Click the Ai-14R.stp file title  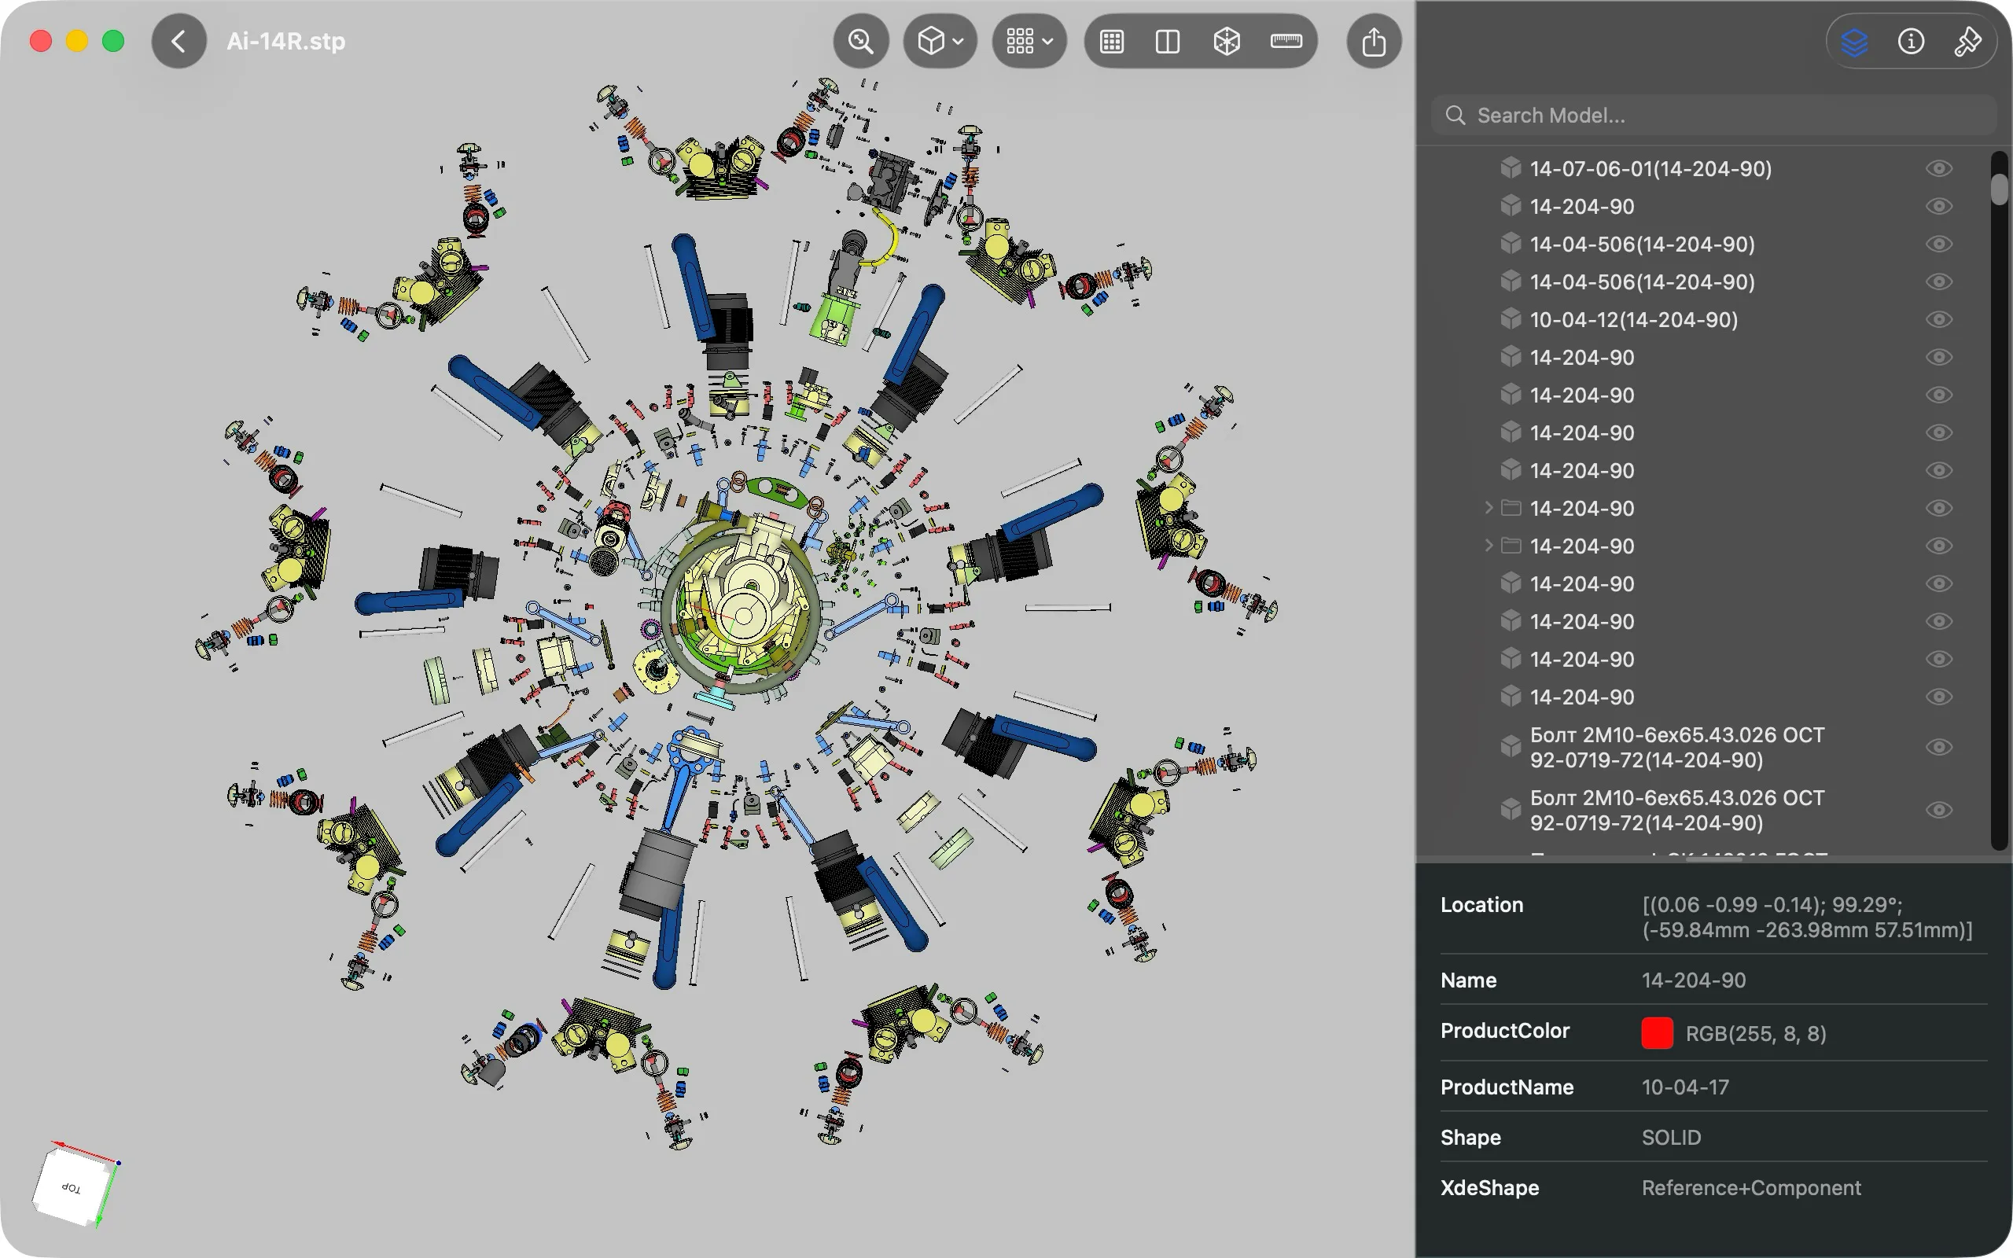285,41
